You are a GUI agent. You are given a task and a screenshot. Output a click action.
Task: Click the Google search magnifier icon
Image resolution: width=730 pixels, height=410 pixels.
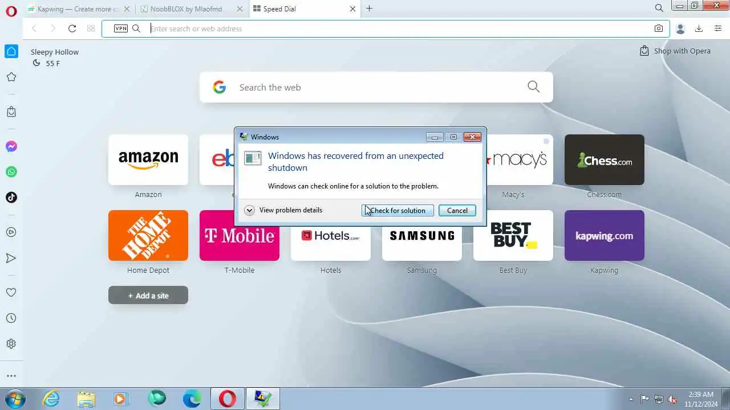pos(533,87)
